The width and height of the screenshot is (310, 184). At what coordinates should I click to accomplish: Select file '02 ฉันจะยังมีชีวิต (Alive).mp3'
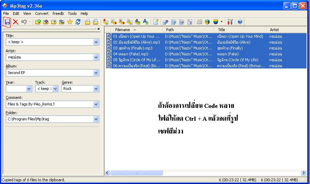(137, 42)
